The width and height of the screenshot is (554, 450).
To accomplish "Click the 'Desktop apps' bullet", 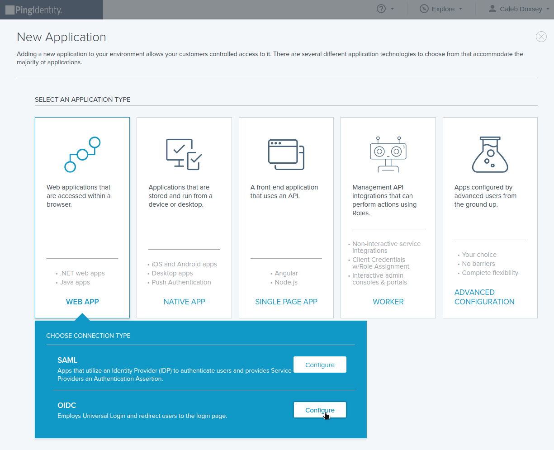I will coord(172,273).
